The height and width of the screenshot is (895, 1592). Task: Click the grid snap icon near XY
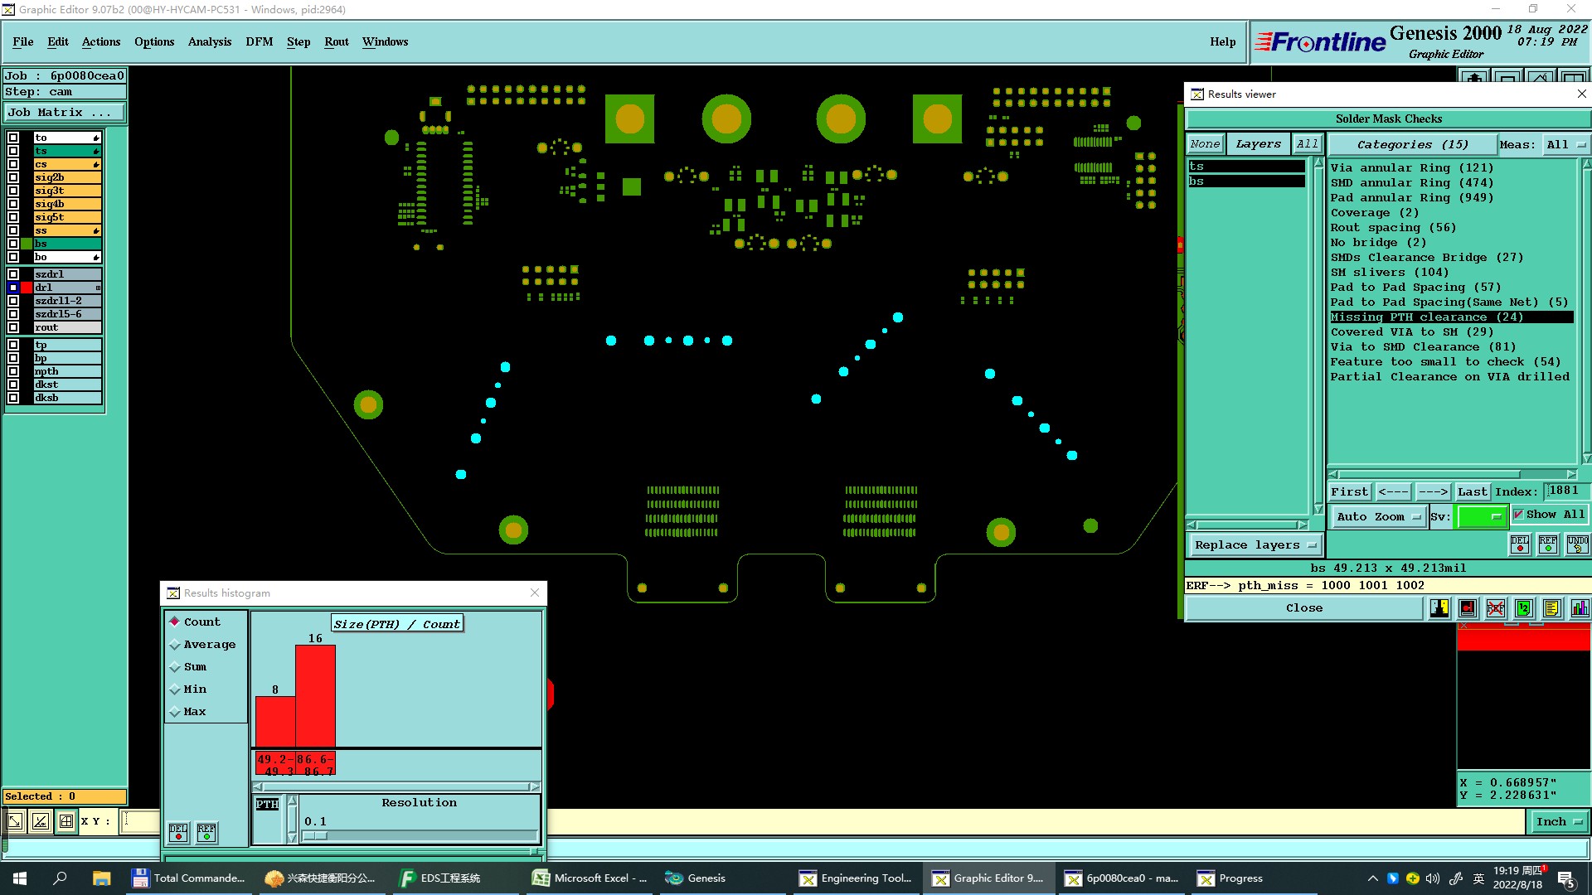click(66, 821)
